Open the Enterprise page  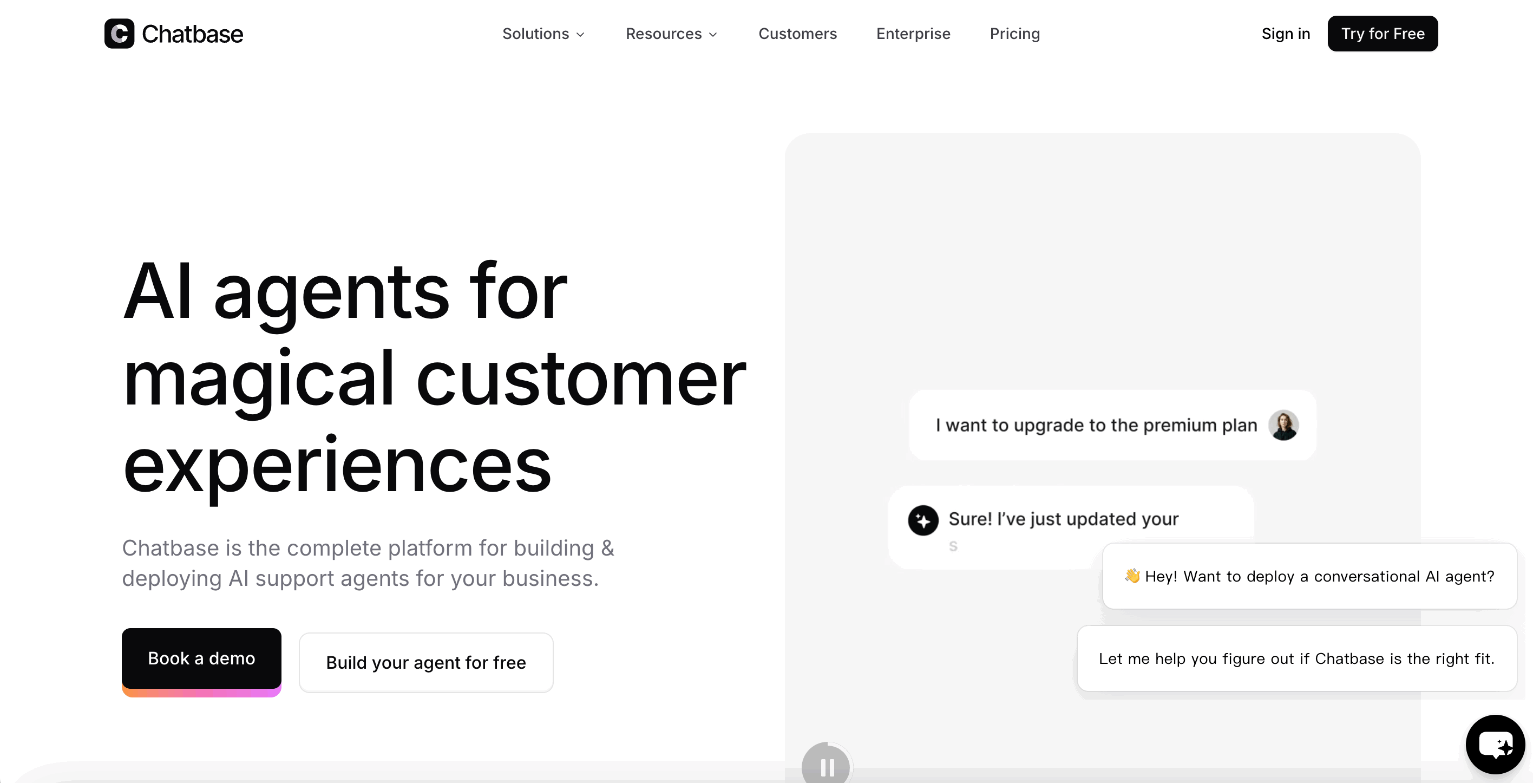pos(913,34)
